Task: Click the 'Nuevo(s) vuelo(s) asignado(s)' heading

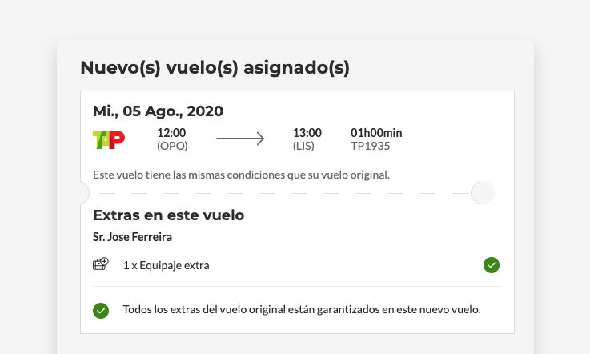Action: pos(215,68)
